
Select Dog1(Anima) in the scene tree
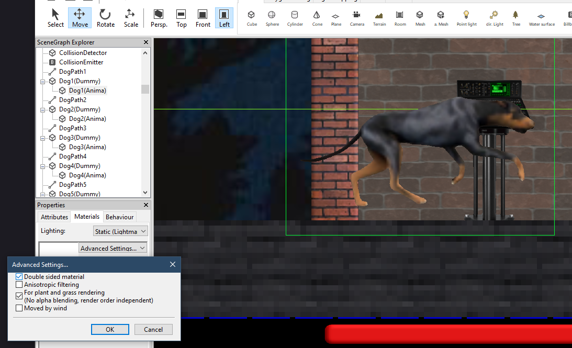pos(87,91)
